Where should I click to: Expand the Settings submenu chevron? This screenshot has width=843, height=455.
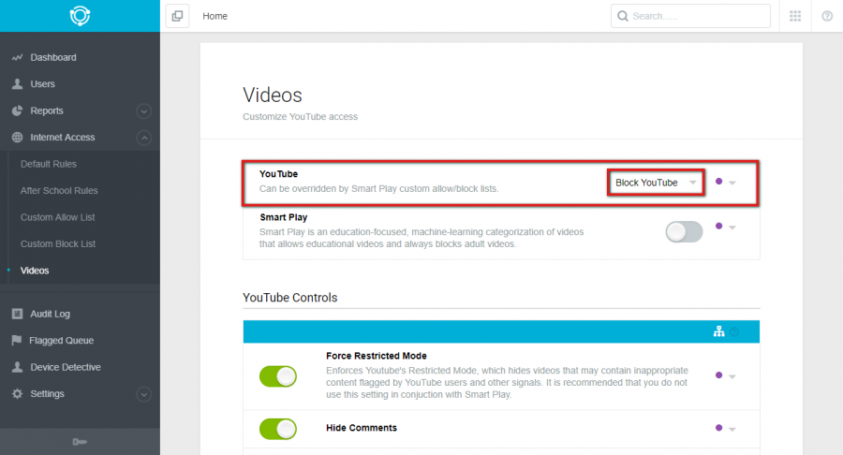(143, 394)
